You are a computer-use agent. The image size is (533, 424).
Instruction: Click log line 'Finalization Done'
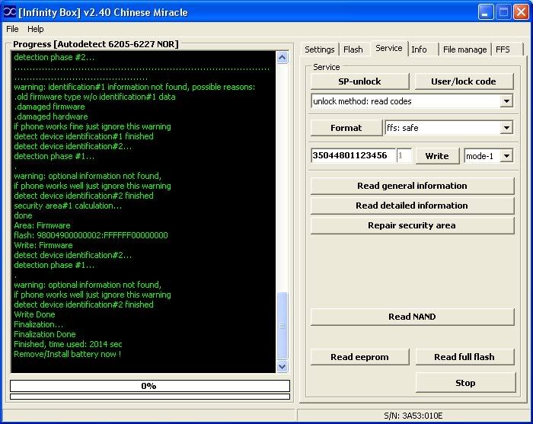tap(45, 334)
